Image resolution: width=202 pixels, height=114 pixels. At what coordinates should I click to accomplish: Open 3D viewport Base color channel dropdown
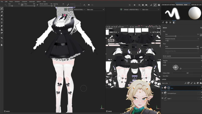(95, 10)
